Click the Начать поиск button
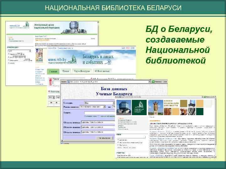 [x=105, y=138]
